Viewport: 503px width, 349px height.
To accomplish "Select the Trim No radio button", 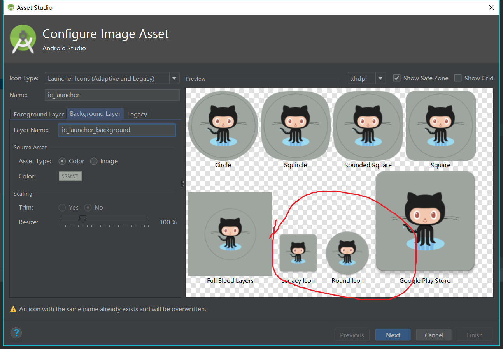I will coord(88,208).
